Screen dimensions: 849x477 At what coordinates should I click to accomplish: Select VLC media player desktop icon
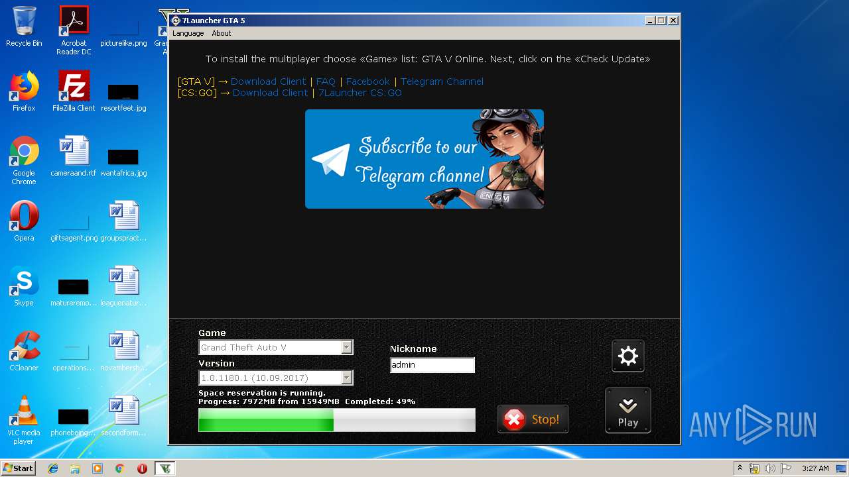[x=24, y=420]
